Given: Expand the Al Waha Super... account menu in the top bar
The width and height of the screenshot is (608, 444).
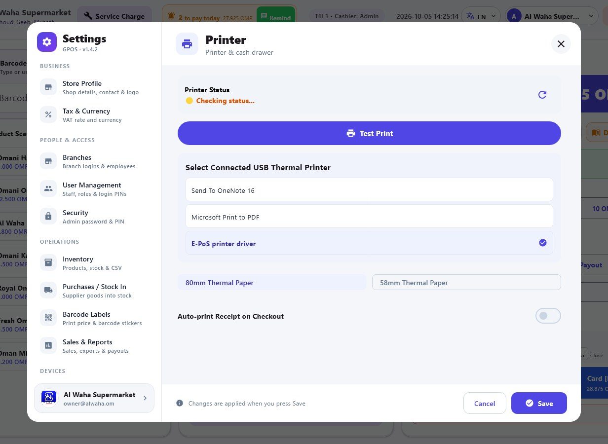Looking at the screenshot, I should pos(552,16).
